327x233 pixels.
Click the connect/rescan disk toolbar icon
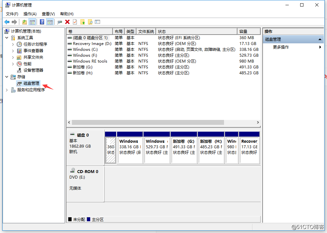[x=60, y=22]
